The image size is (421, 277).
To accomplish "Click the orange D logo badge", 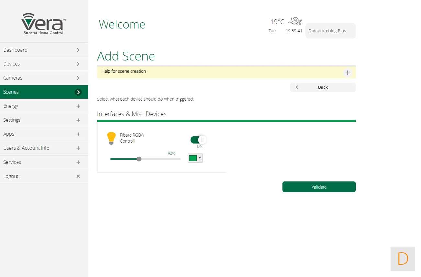I will [x=403, y=259].
